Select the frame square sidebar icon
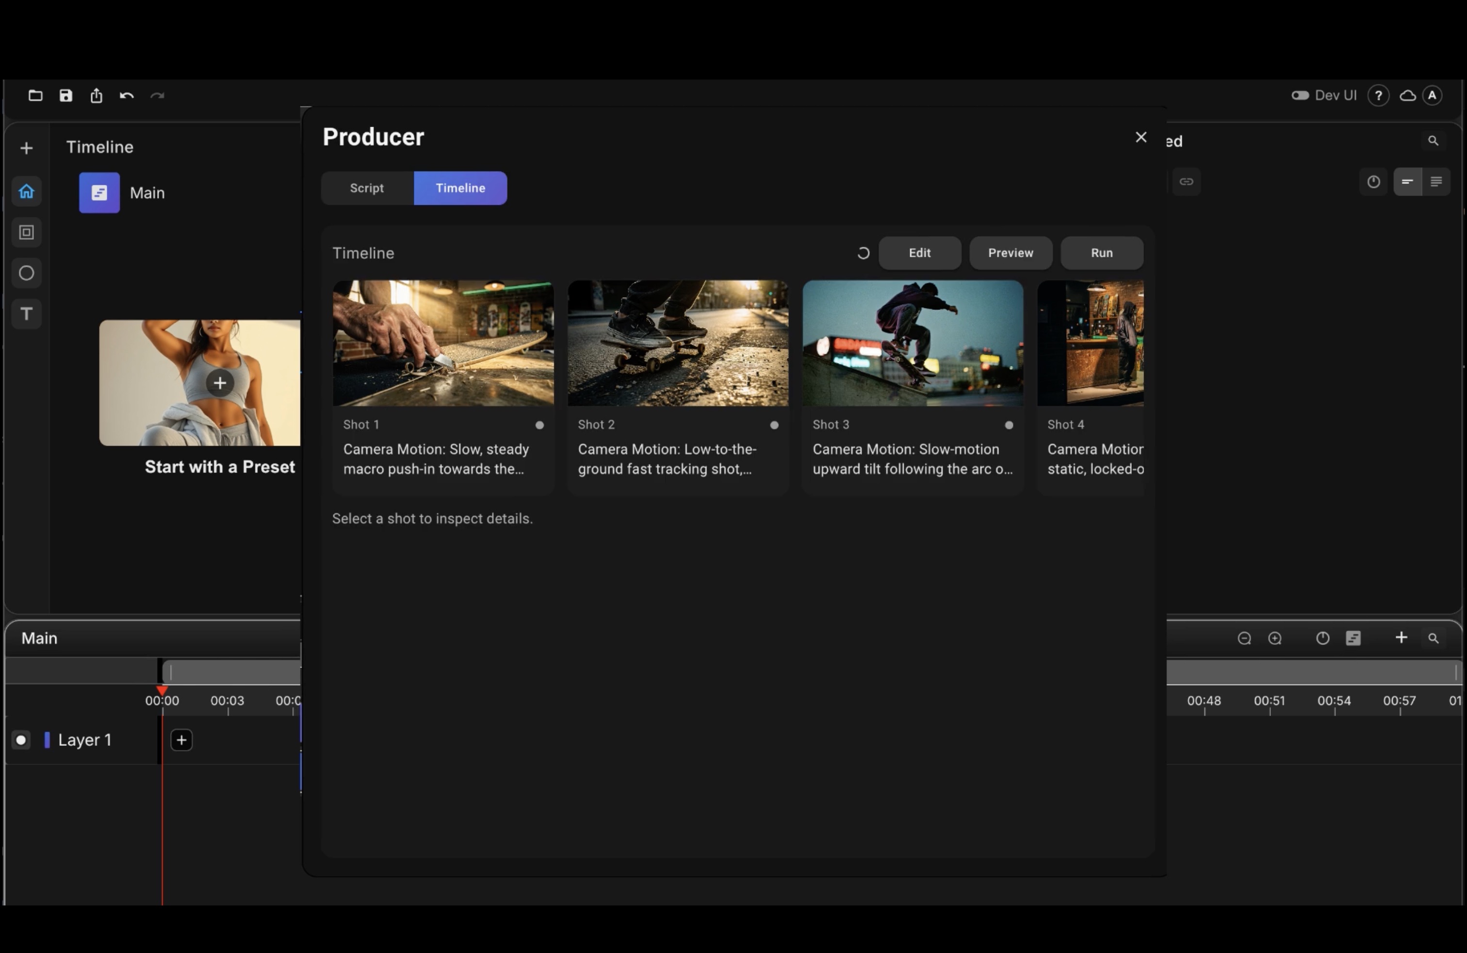Viewport: 1467px width, 953px height. click(27, 232)
